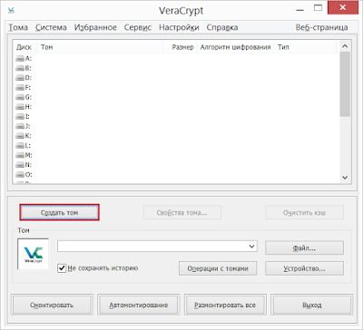Open the Сервис menu

(138, 27)
